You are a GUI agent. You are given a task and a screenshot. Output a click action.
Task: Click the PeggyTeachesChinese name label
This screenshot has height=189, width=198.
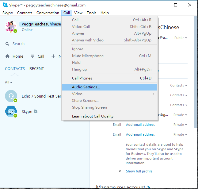(x=41, y=24)
